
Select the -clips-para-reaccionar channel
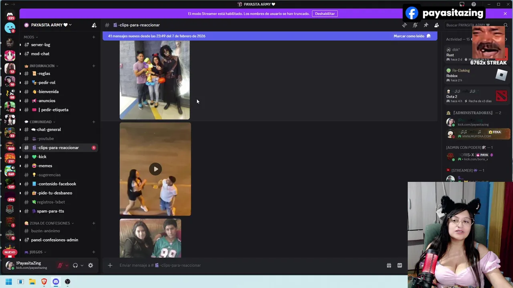60,148
